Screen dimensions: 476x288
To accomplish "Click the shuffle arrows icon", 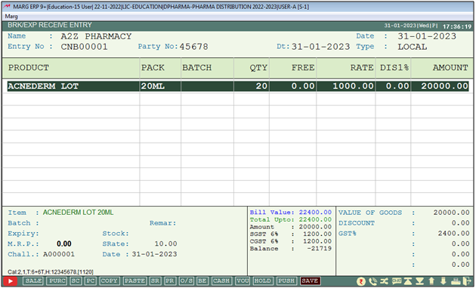I will [x=384, y=281].
